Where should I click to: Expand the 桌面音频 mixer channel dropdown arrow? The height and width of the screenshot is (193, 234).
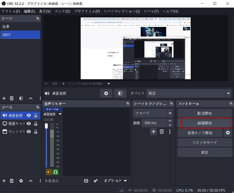60,114
